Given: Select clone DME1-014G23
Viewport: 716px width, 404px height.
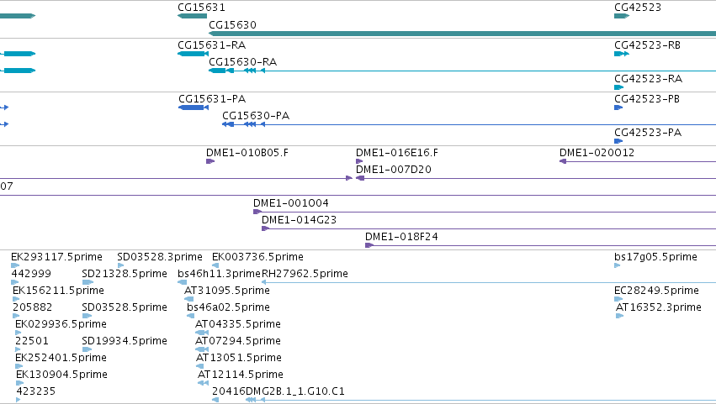Looking at the screenshot, I should point(299,220).
